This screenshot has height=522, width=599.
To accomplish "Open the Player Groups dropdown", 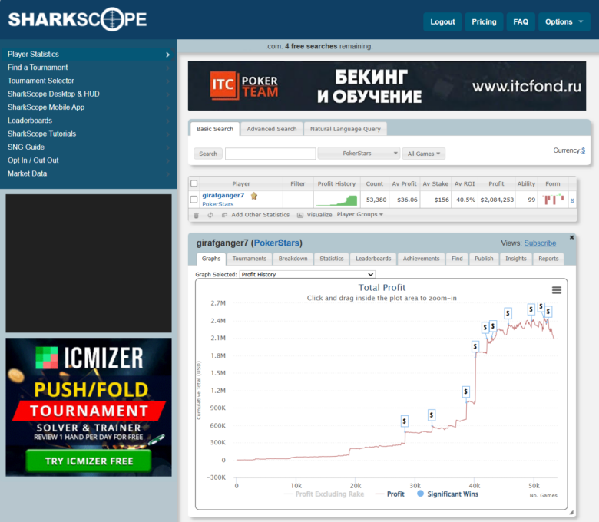I will point(359,215).
